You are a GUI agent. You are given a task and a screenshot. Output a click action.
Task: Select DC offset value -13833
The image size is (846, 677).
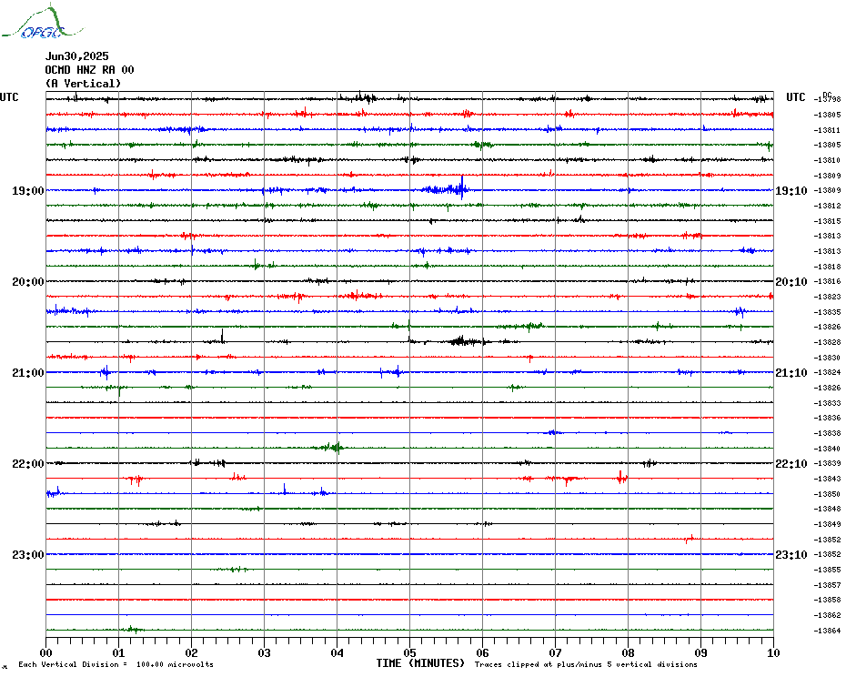click(x=828, y=403)
